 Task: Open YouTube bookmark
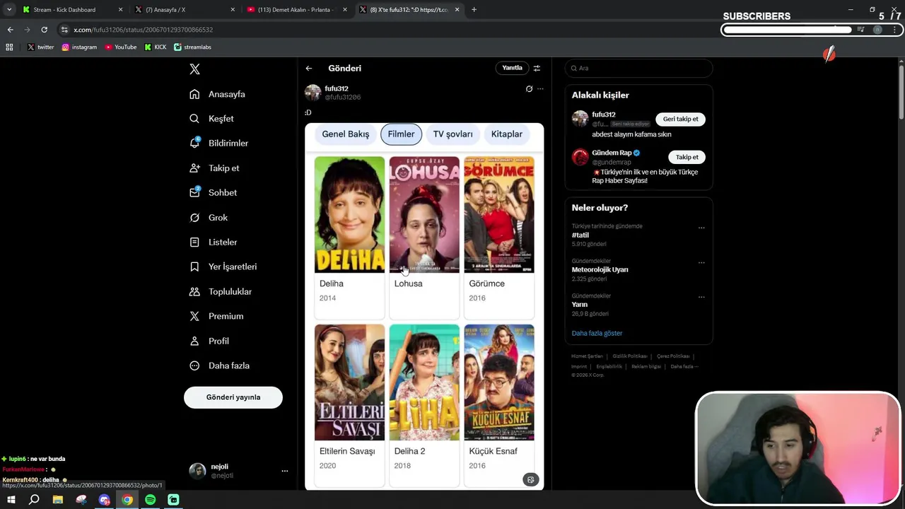pos(121,47)
